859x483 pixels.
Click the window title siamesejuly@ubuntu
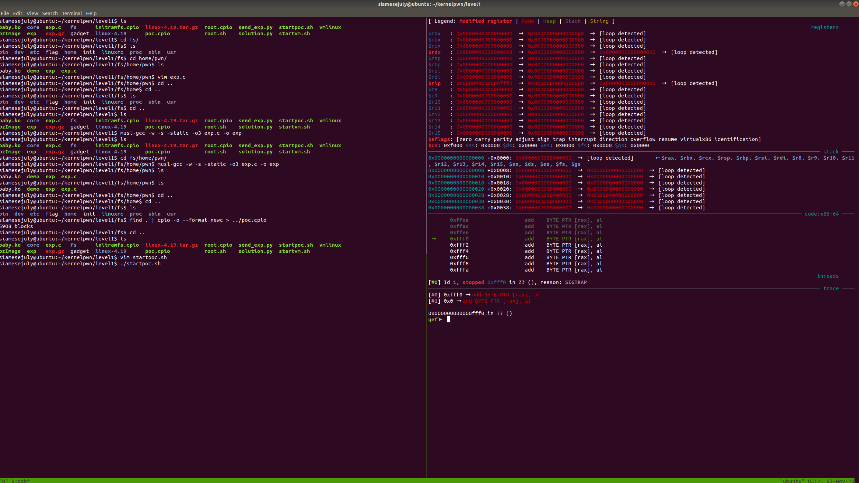(429, 4)
